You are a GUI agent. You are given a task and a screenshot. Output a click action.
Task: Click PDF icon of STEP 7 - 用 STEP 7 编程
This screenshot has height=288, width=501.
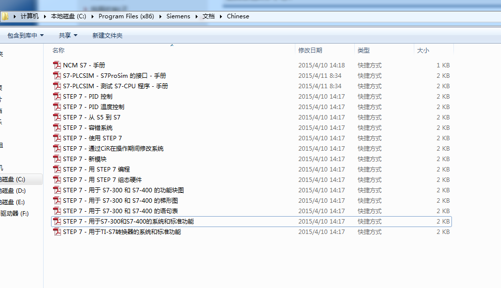coord(57,169)
